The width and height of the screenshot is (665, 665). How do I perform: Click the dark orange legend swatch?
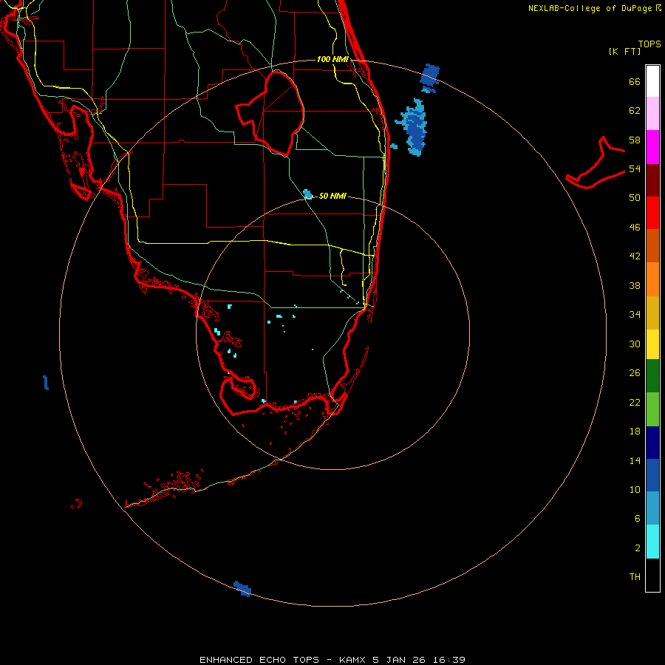[652, 245]
